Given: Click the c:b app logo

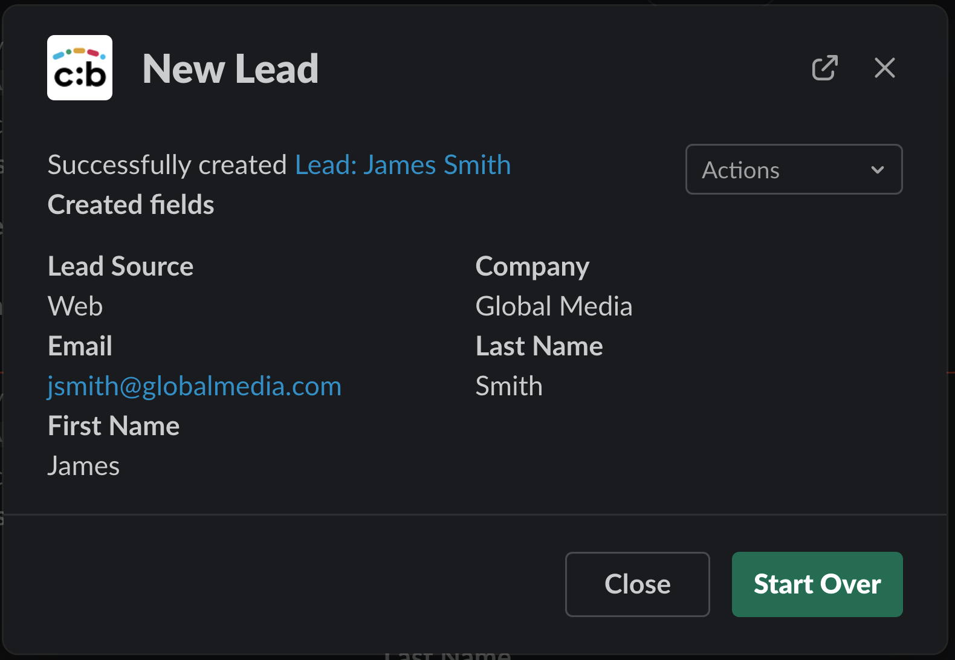Looking at the screenshot, I should pyautogui.click(x=80, y=68).
